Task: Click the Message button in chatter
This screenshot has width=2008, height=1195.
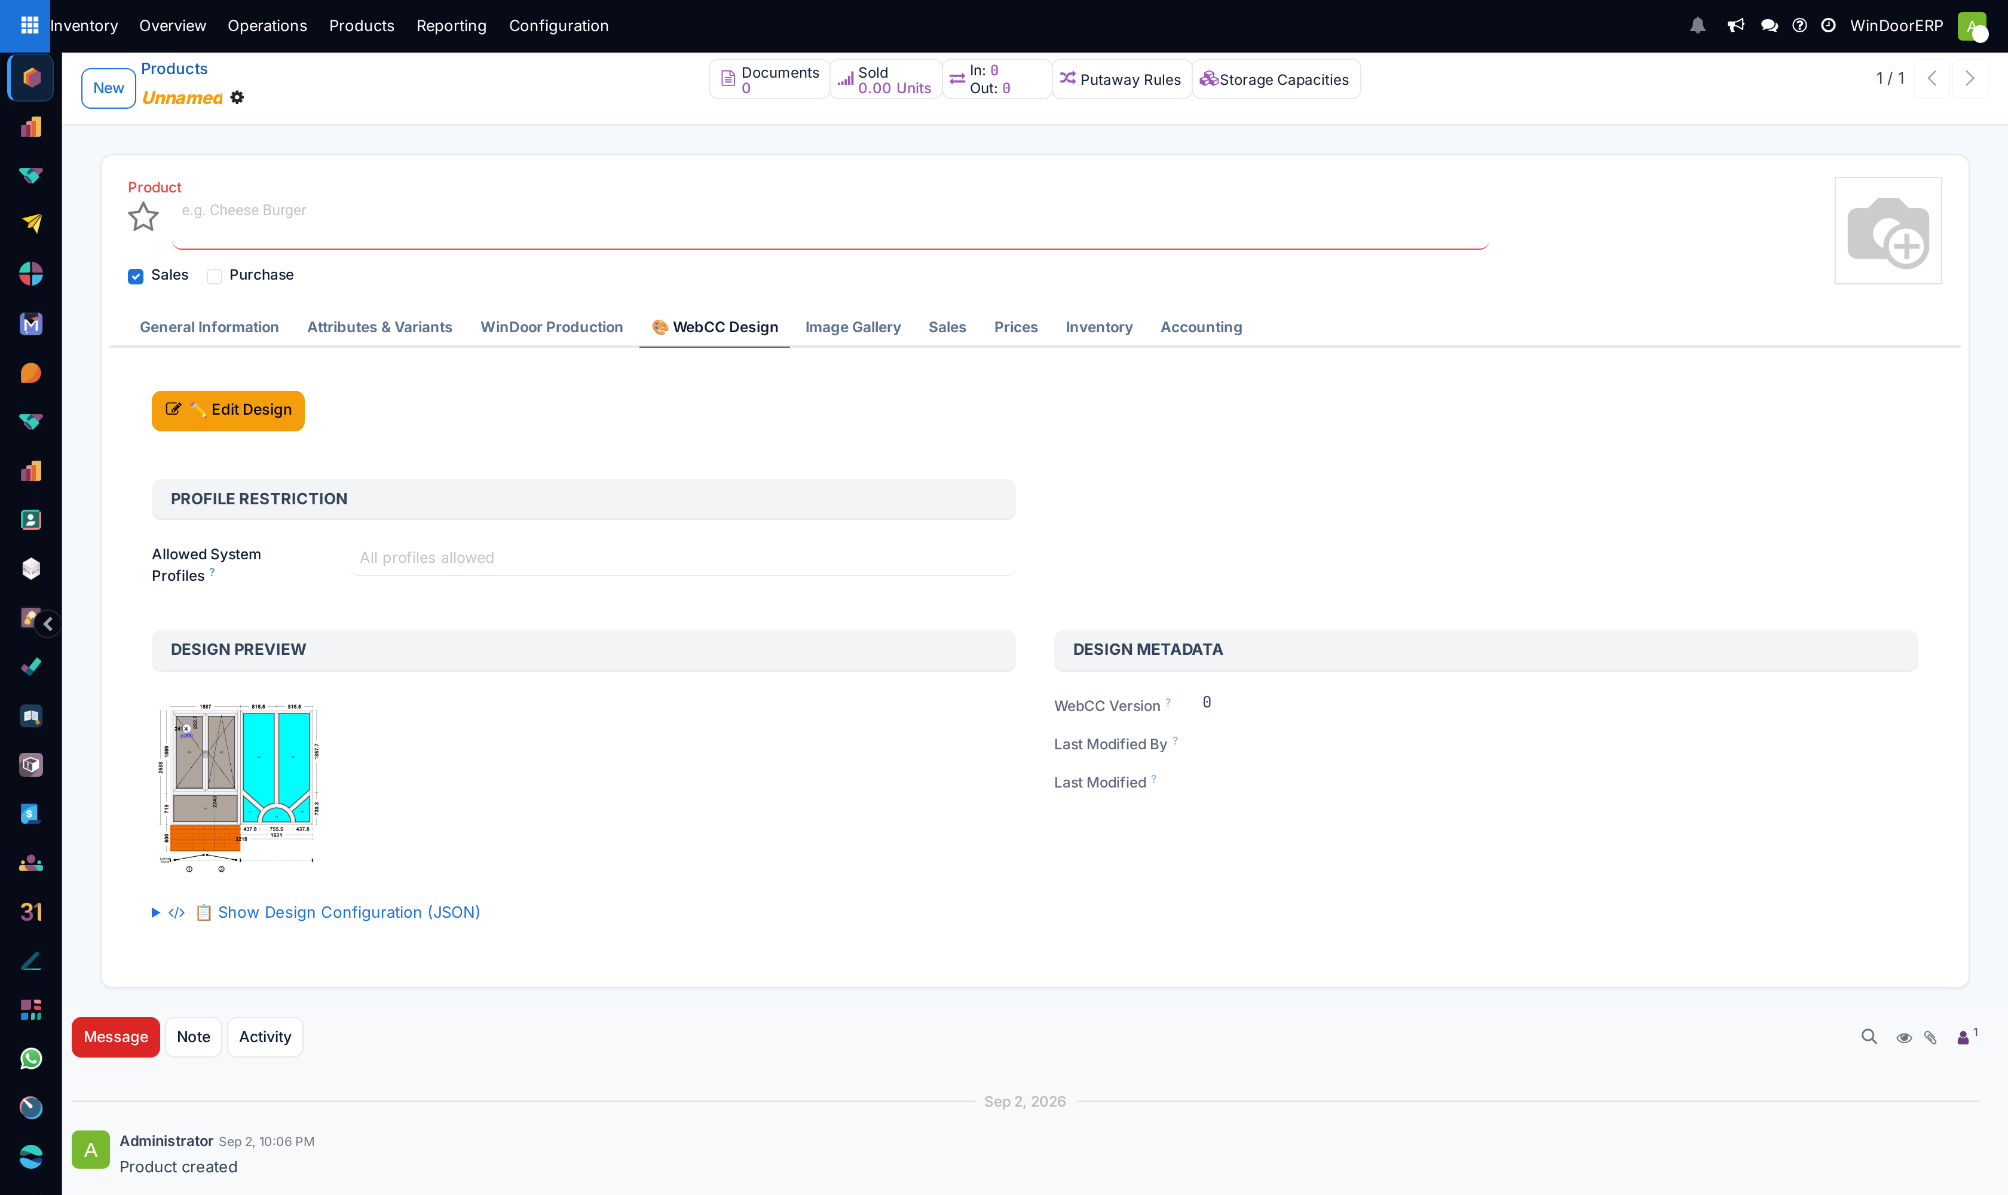Action: [116, 1037]
